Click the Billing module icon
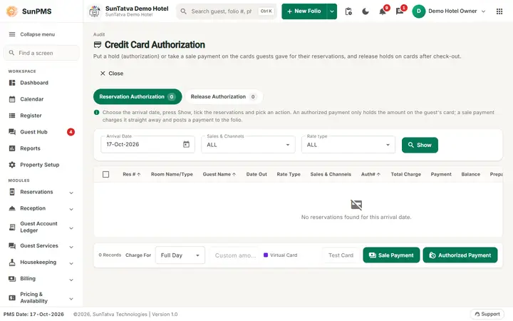Viewport: 513px width, 321px height. tap(12, 278)
